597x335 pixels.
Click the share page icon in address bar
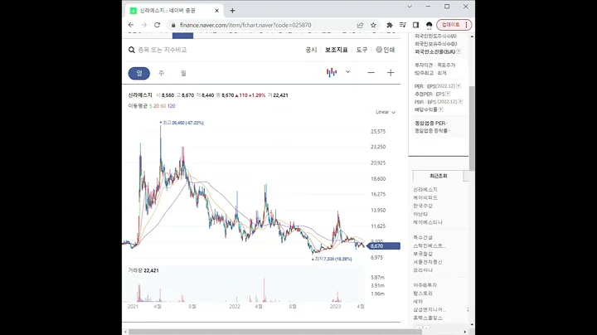coord(360,25)
